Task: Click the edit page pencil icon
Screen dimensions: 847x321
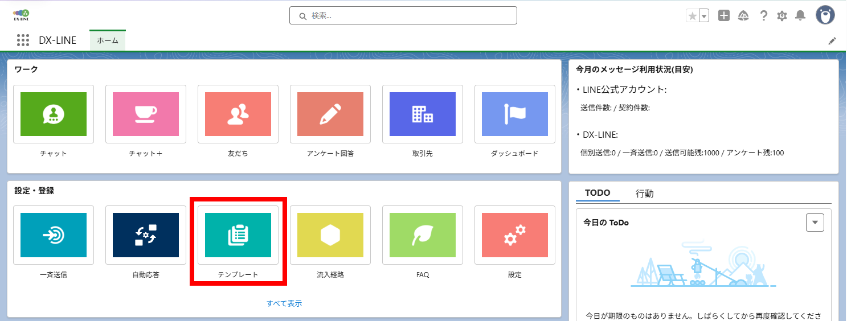Action: tap(832, 40)
